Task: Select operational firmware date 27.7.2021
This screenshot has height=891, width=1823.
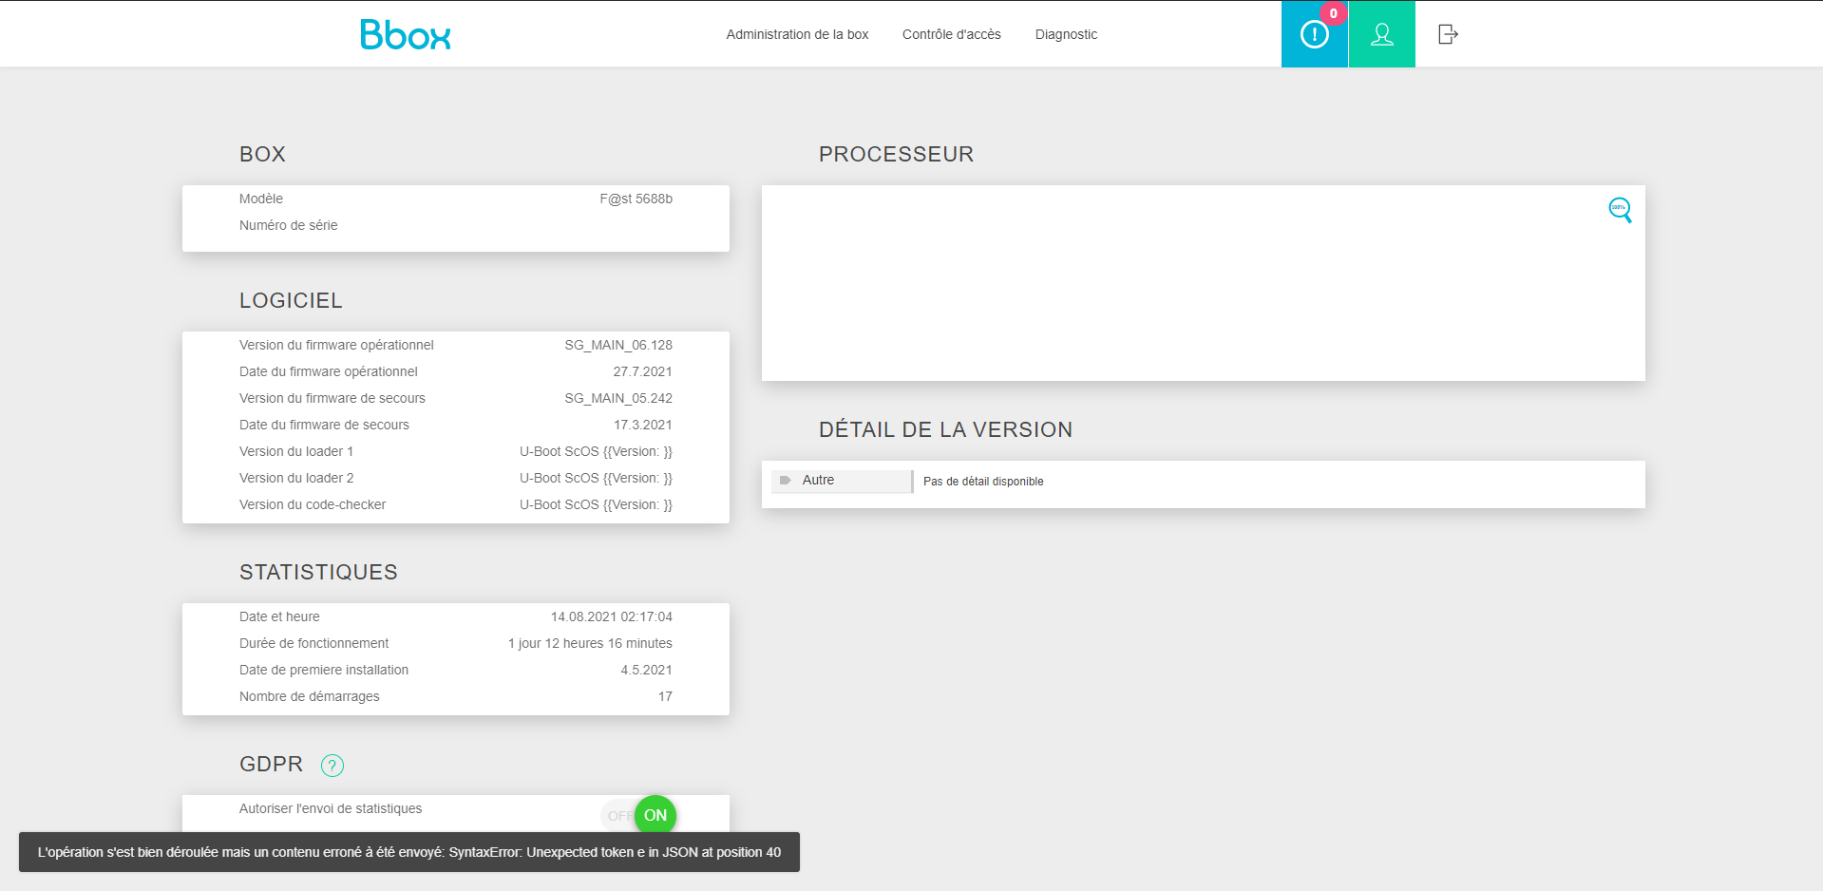Action: 642,371
